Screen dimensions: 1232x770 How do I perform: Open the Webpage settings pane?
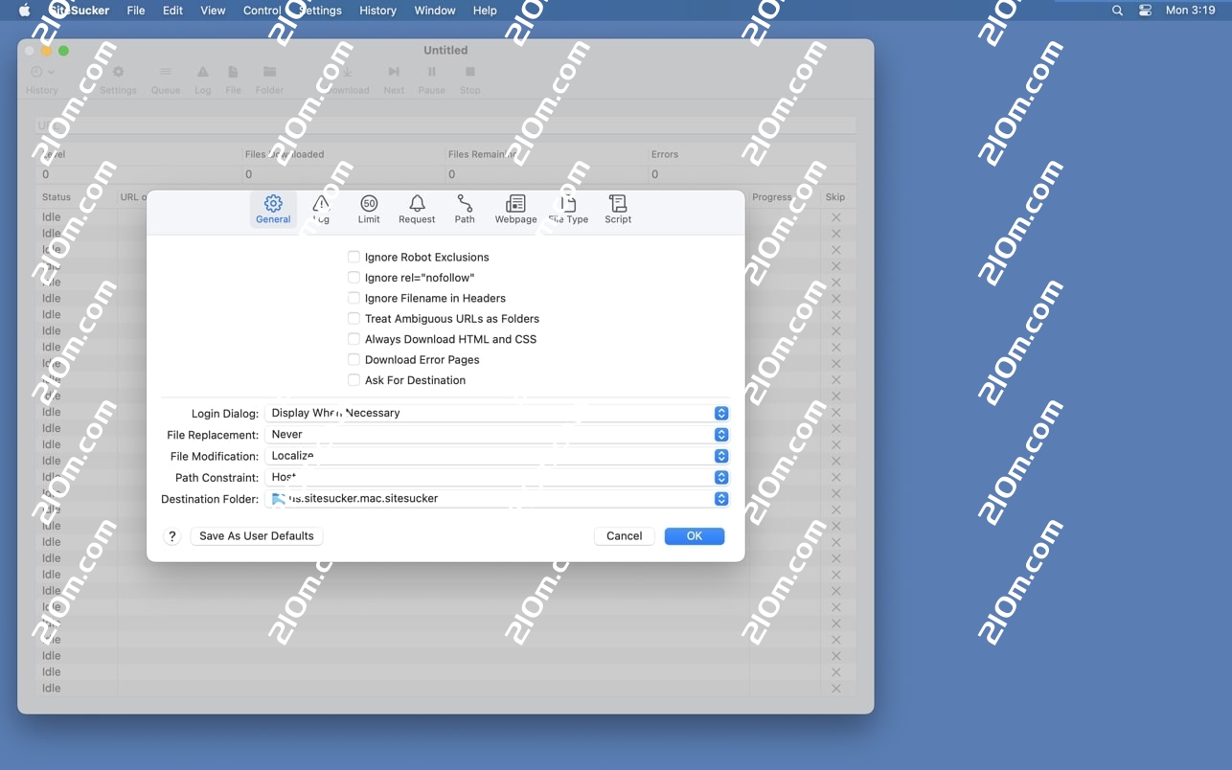coord(515,209)
